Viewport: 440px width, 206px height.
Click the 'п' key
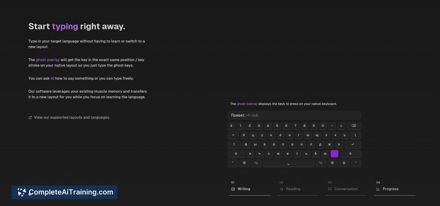[283, 144]
